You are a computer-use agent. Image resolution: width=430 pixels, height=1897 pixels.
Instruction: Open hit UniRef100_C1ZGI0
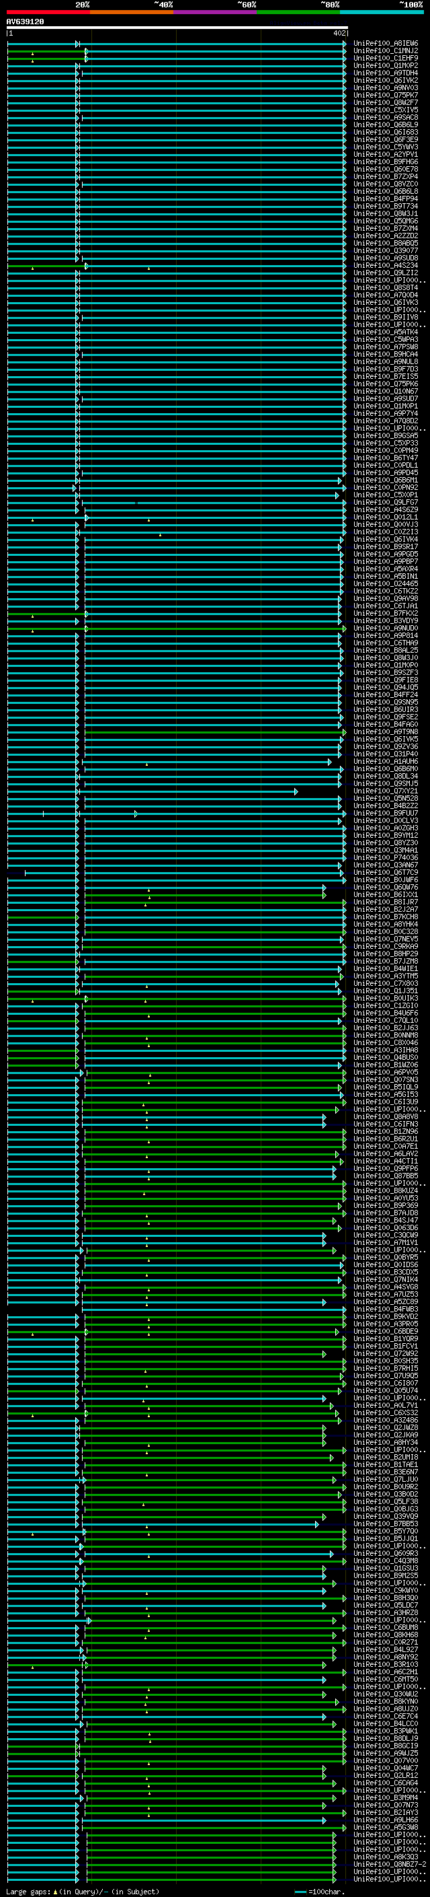pyautogui.click(x=386, y=1006)
